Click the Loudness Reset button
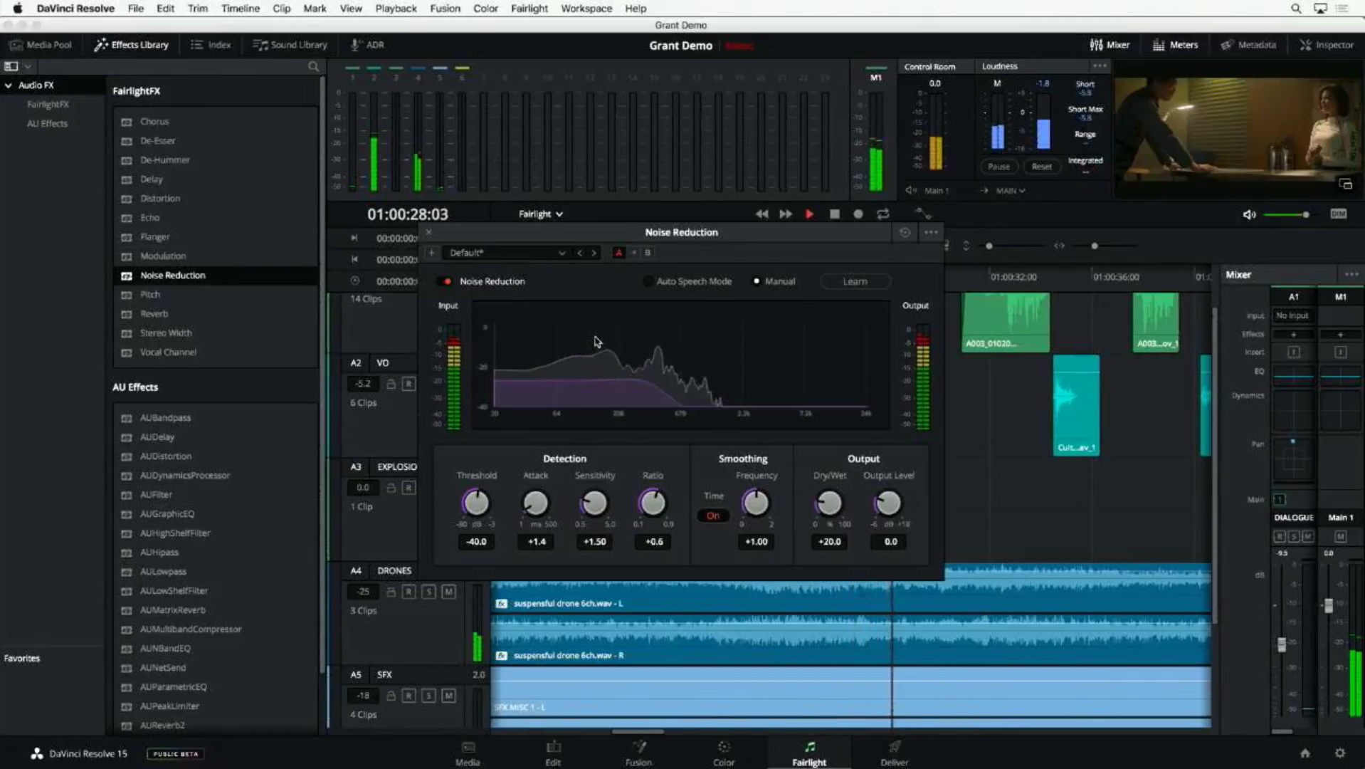 pos(1041,167)
